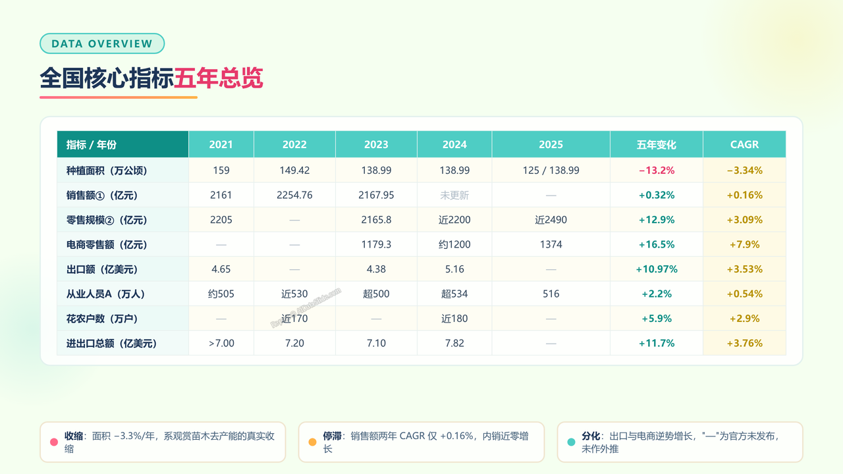Click the pink dot beside 收缩
The image size is (843, 474).
(54, 442)
